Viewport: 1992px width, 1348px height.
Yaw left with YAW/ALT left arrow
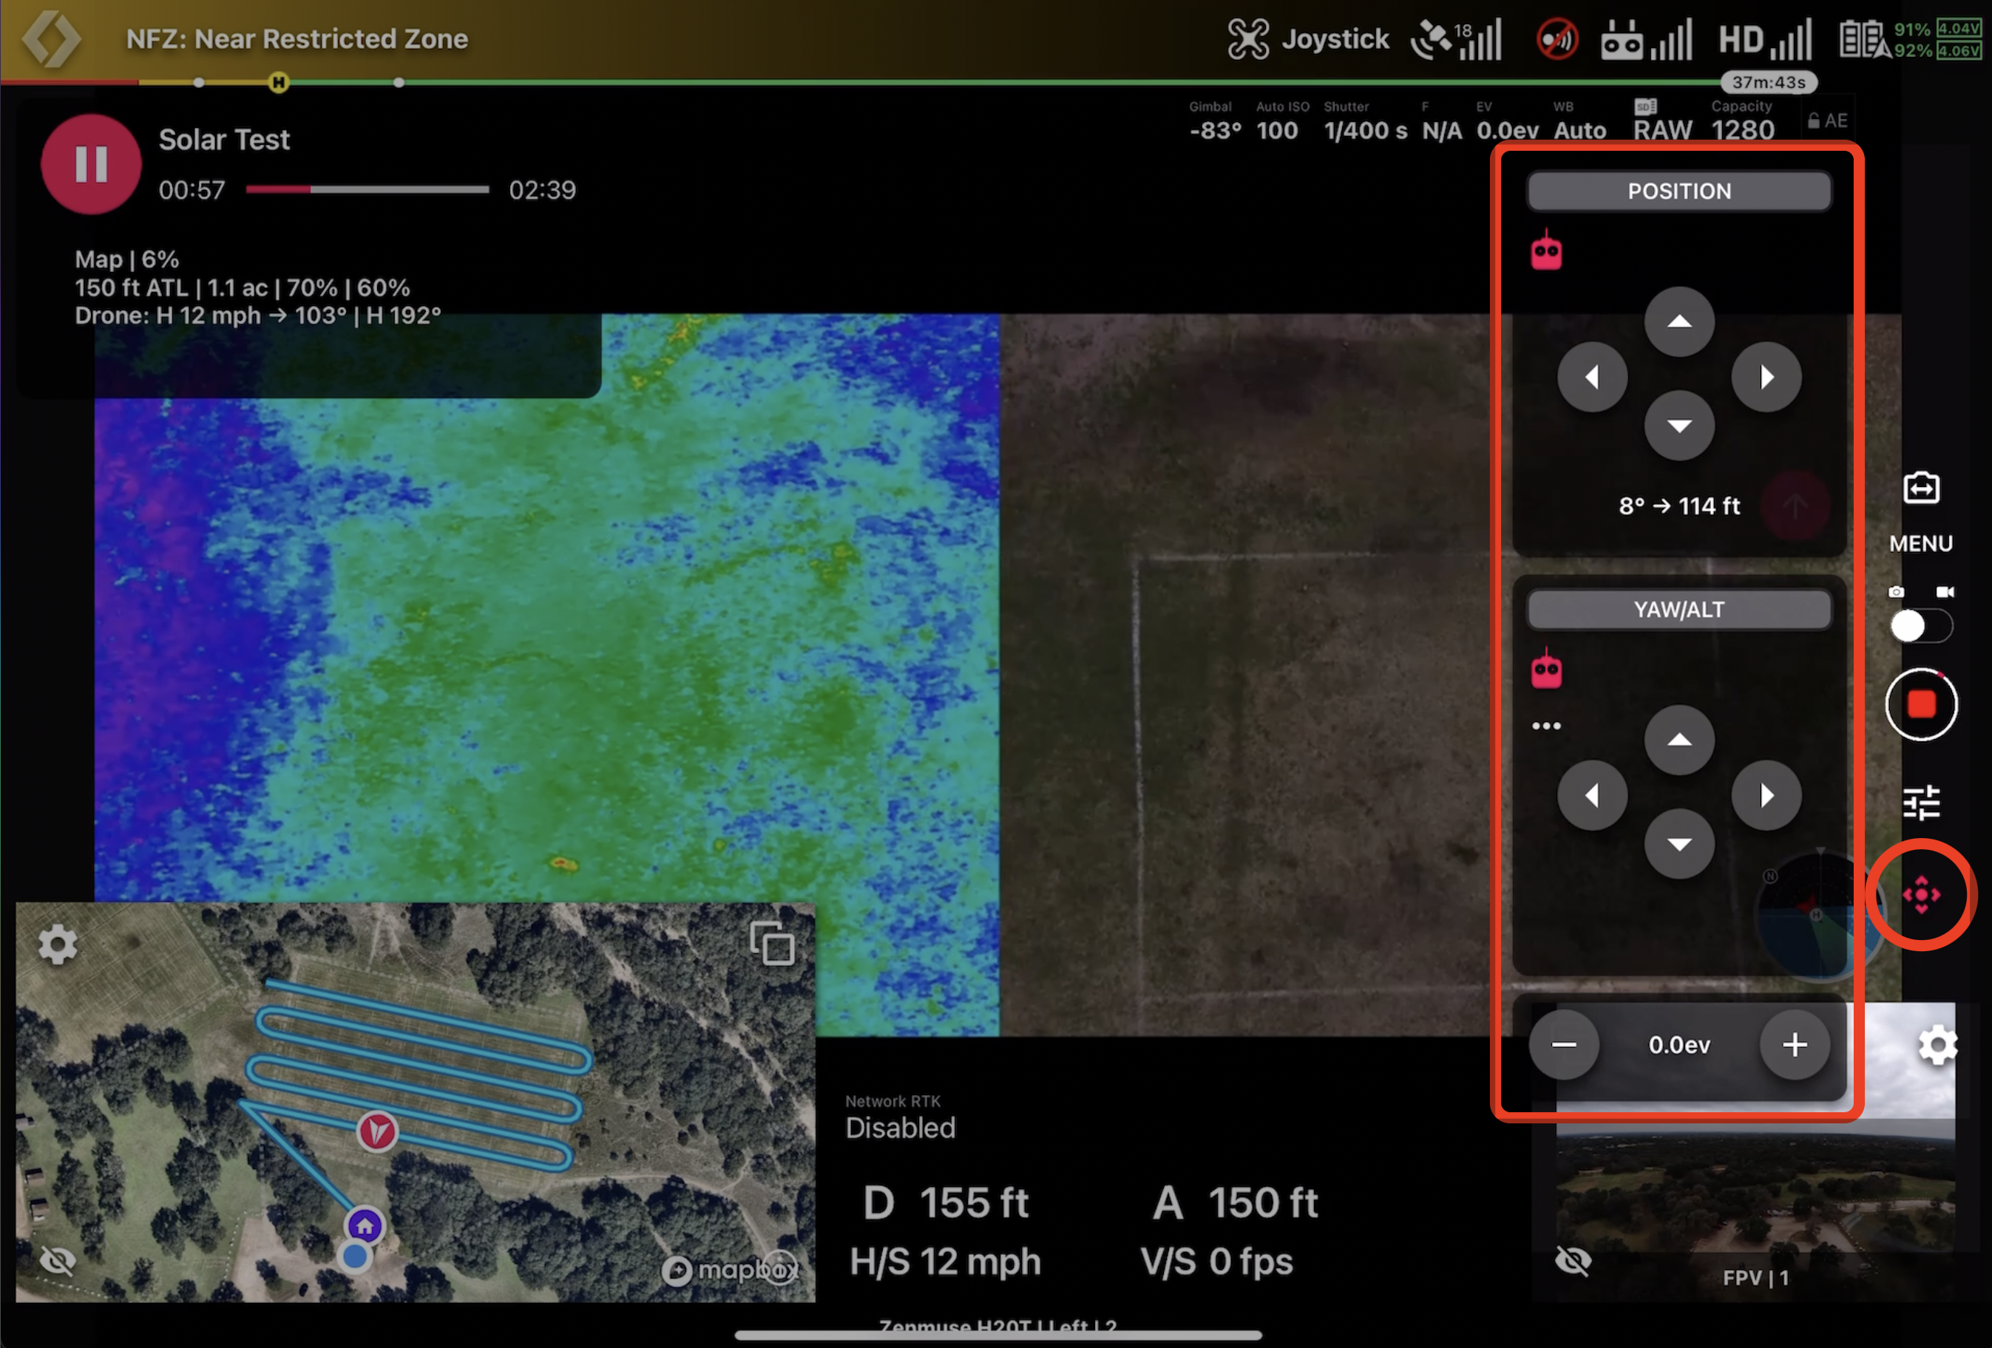[x=1592, y=795]
